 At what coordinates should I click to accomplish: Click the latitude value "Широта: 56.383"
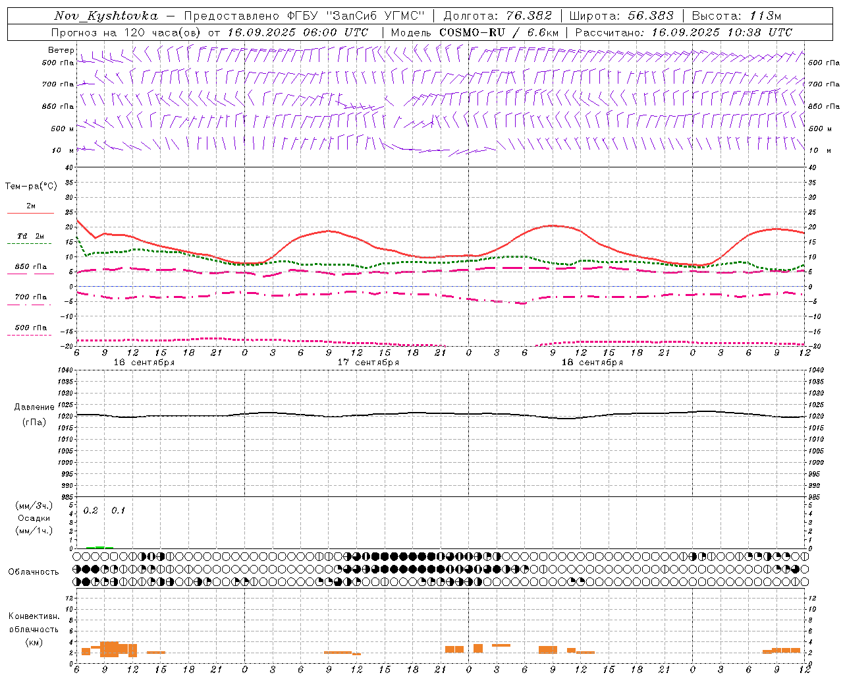(622, 16)
